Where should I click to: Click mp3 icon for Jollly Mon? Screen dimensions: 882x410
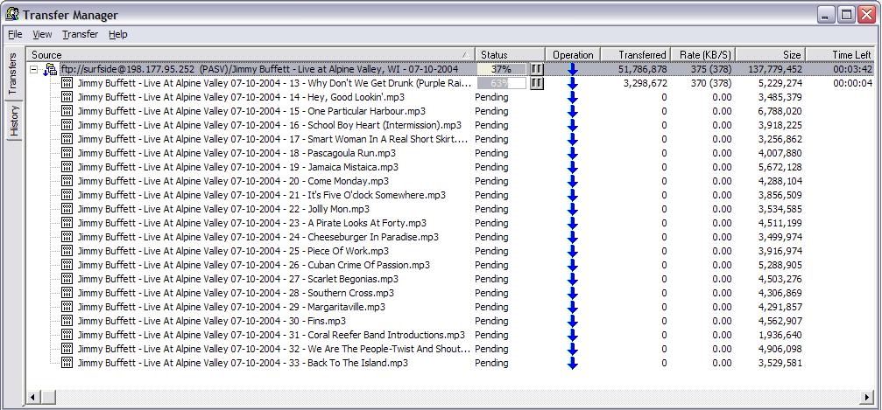click(x=67, y=209)
